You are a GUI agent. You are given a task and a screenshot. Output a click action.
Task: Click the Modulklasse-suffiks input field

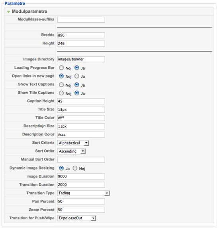point(81,19)
